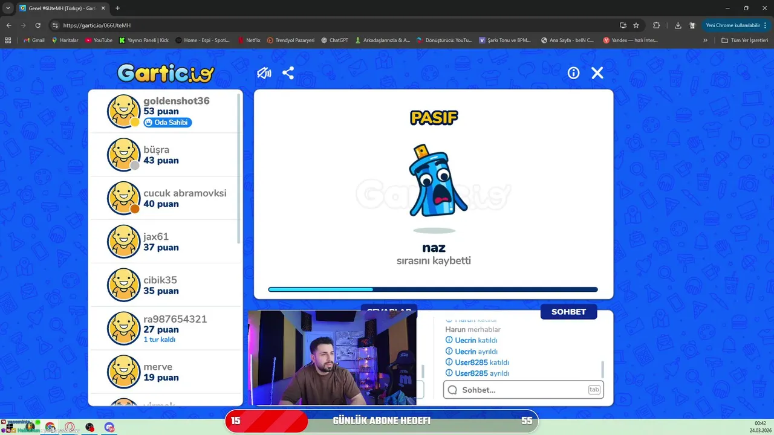Image resolution: width=774 pixels, height=435 pixels.
Task: Exit the Gartic room with the X icon
Action: point(597,73)
